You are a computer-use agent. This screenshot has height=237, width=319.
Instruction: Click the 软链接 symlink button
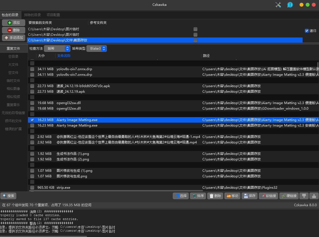click(x=268, y=196)
